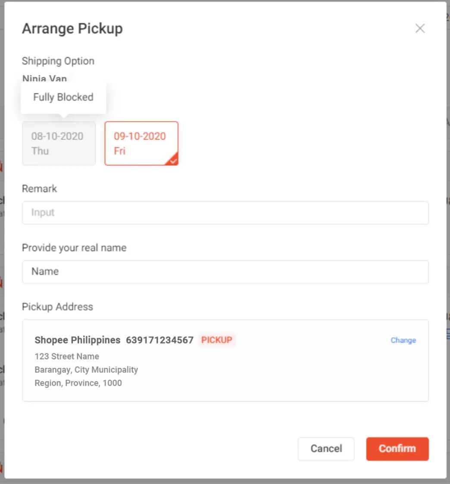
Task: Select the blocked 08-10-2020 Thu date
Action: tap(59, 143)
